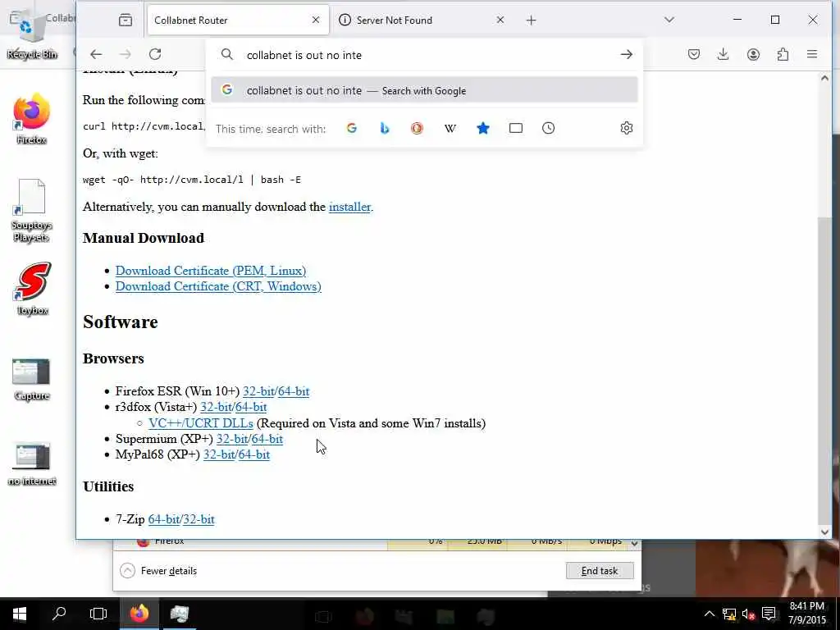Download Certificate (PEM, Linux) link

point(211,271)
